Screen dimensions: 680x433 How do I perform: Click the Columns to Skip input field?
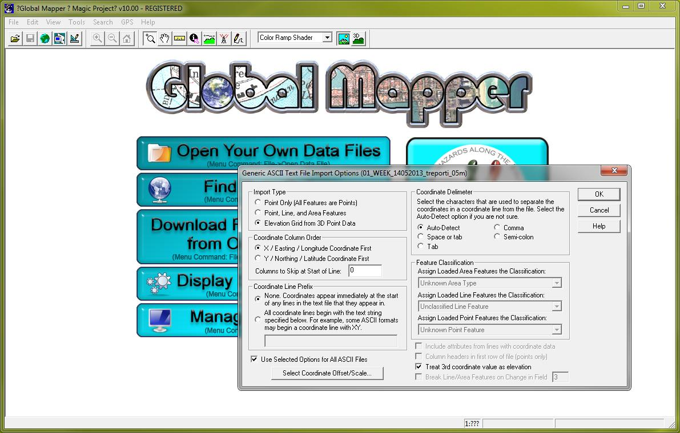coord(365,271)
